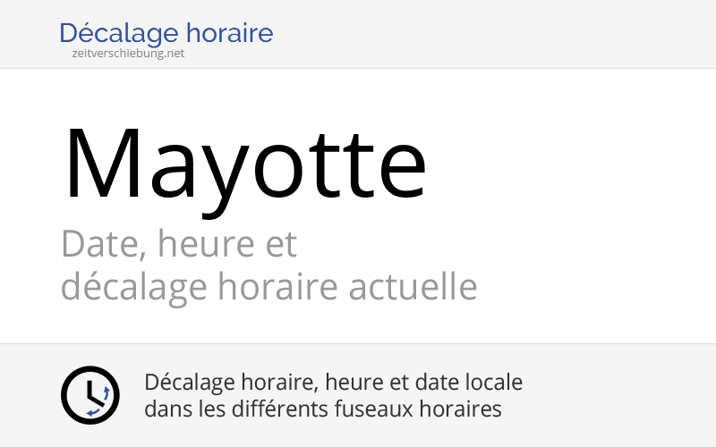This screenshot has height=447, width=716.
Task: Click the "décalage horaire actuelle" subtitle line
Action: pyautogui.click(x=268, y=288)
